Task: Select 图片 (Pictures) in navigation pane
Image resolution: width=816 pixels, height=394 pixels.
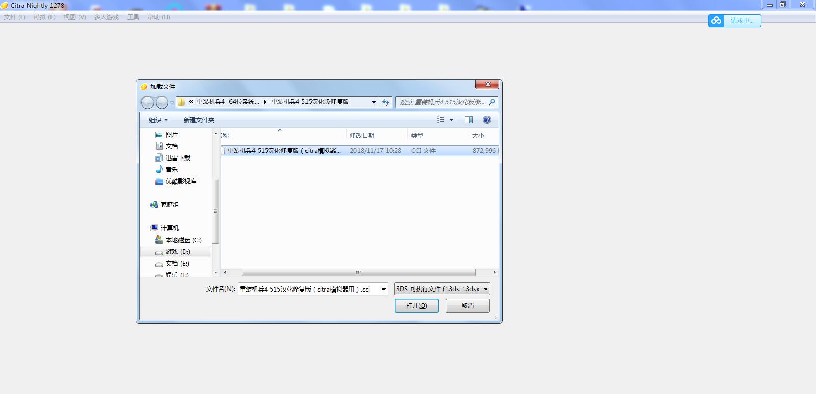Action: point(172,135)
